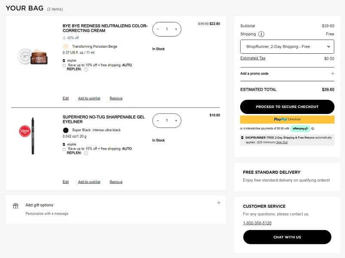Decrease quantity of Bye Bye Redness cream
Image resolution: width=345 pixels, height=258 pixels.
coord(158,29)
